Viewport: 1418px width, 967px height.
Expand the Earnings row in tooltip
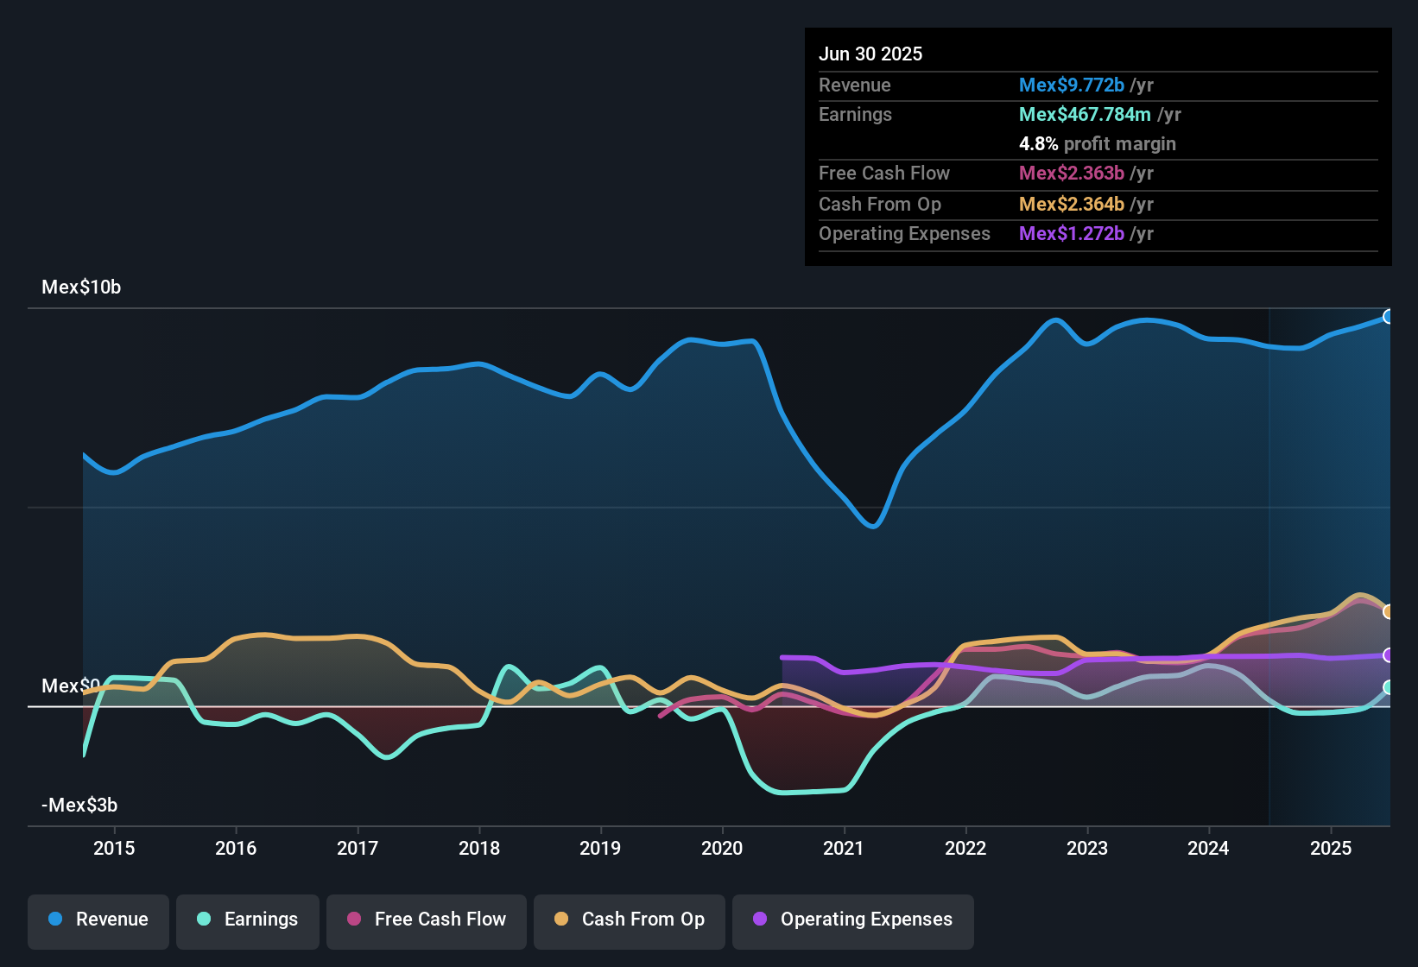click(855, 114)
